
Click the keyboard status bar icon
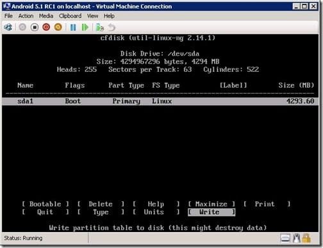[285, 238]
